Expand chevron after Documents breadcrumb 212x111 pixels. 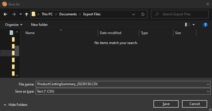pyautogui.click(x=80, y=14)
